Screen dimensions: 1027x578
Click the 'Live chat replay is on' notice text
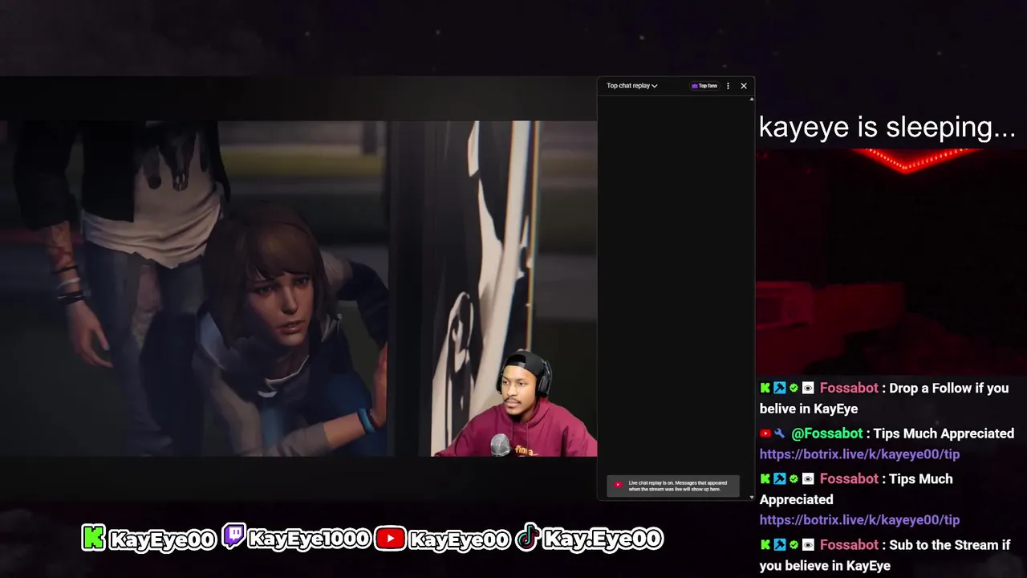677,486
